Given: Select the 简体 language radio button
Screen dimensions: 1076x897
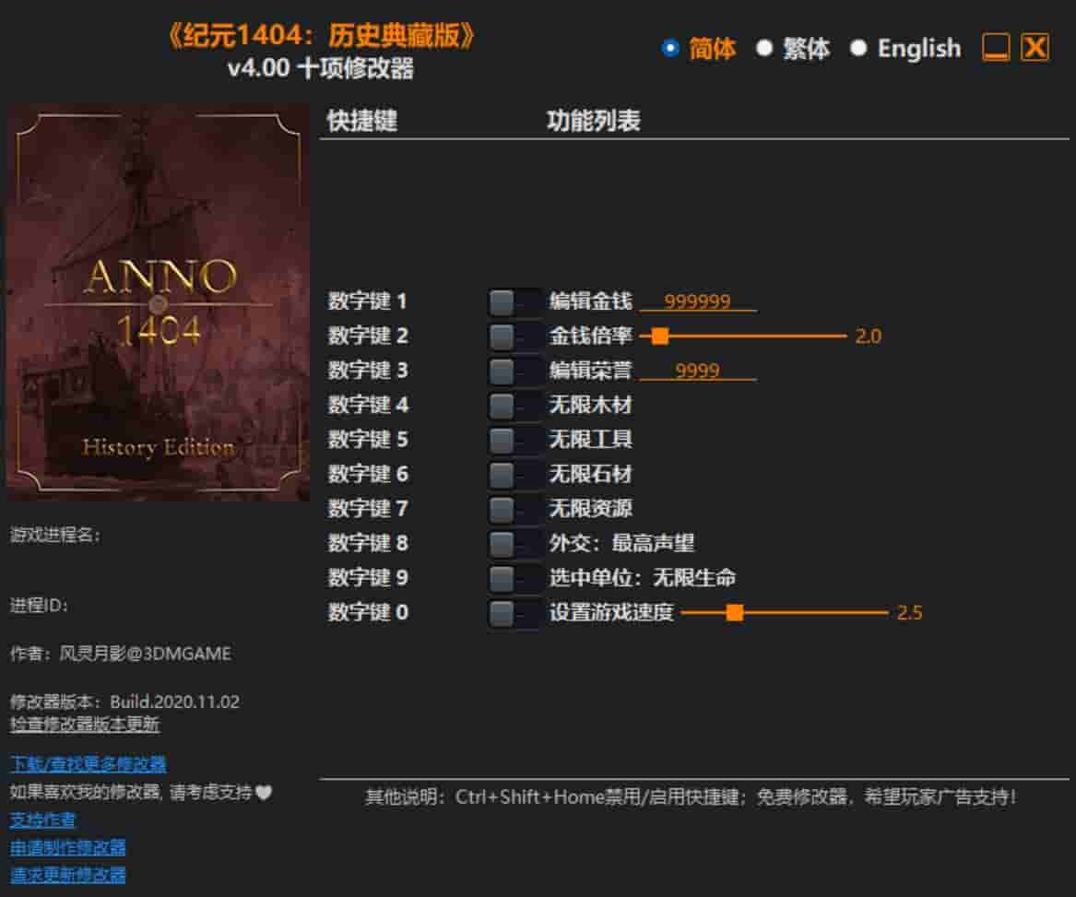Looking at the screenshot, I should [670, 48].
